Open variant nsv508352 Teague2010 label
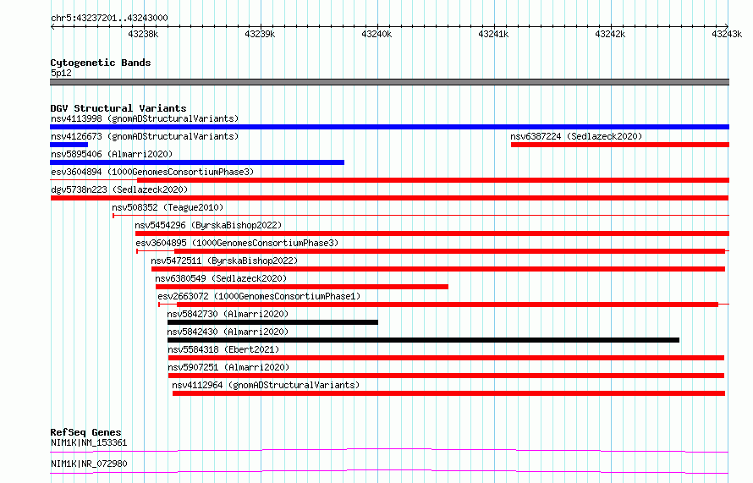 [x=168, y=207]
